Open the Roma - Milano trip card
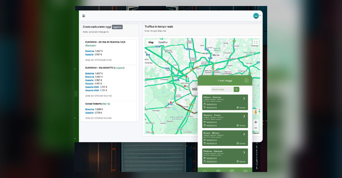This screenshot has width=342, height=178. pos(225,138)
